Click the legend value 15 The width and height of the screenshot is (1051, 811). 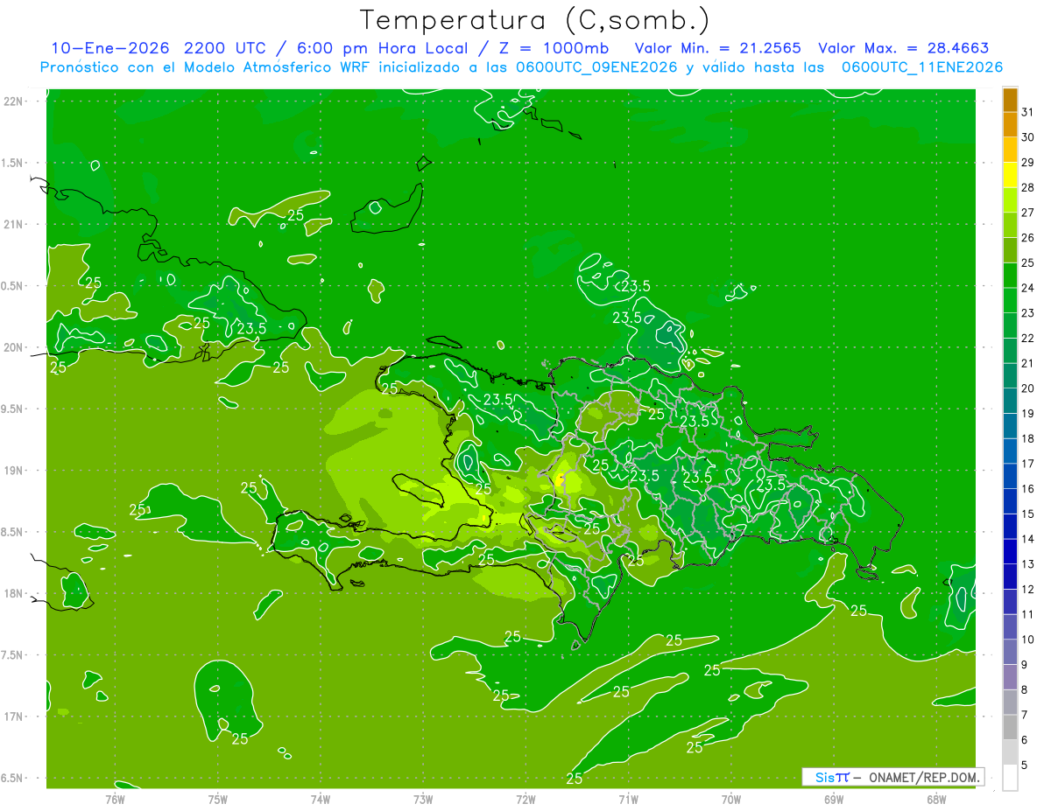[x=1028, y=514]
